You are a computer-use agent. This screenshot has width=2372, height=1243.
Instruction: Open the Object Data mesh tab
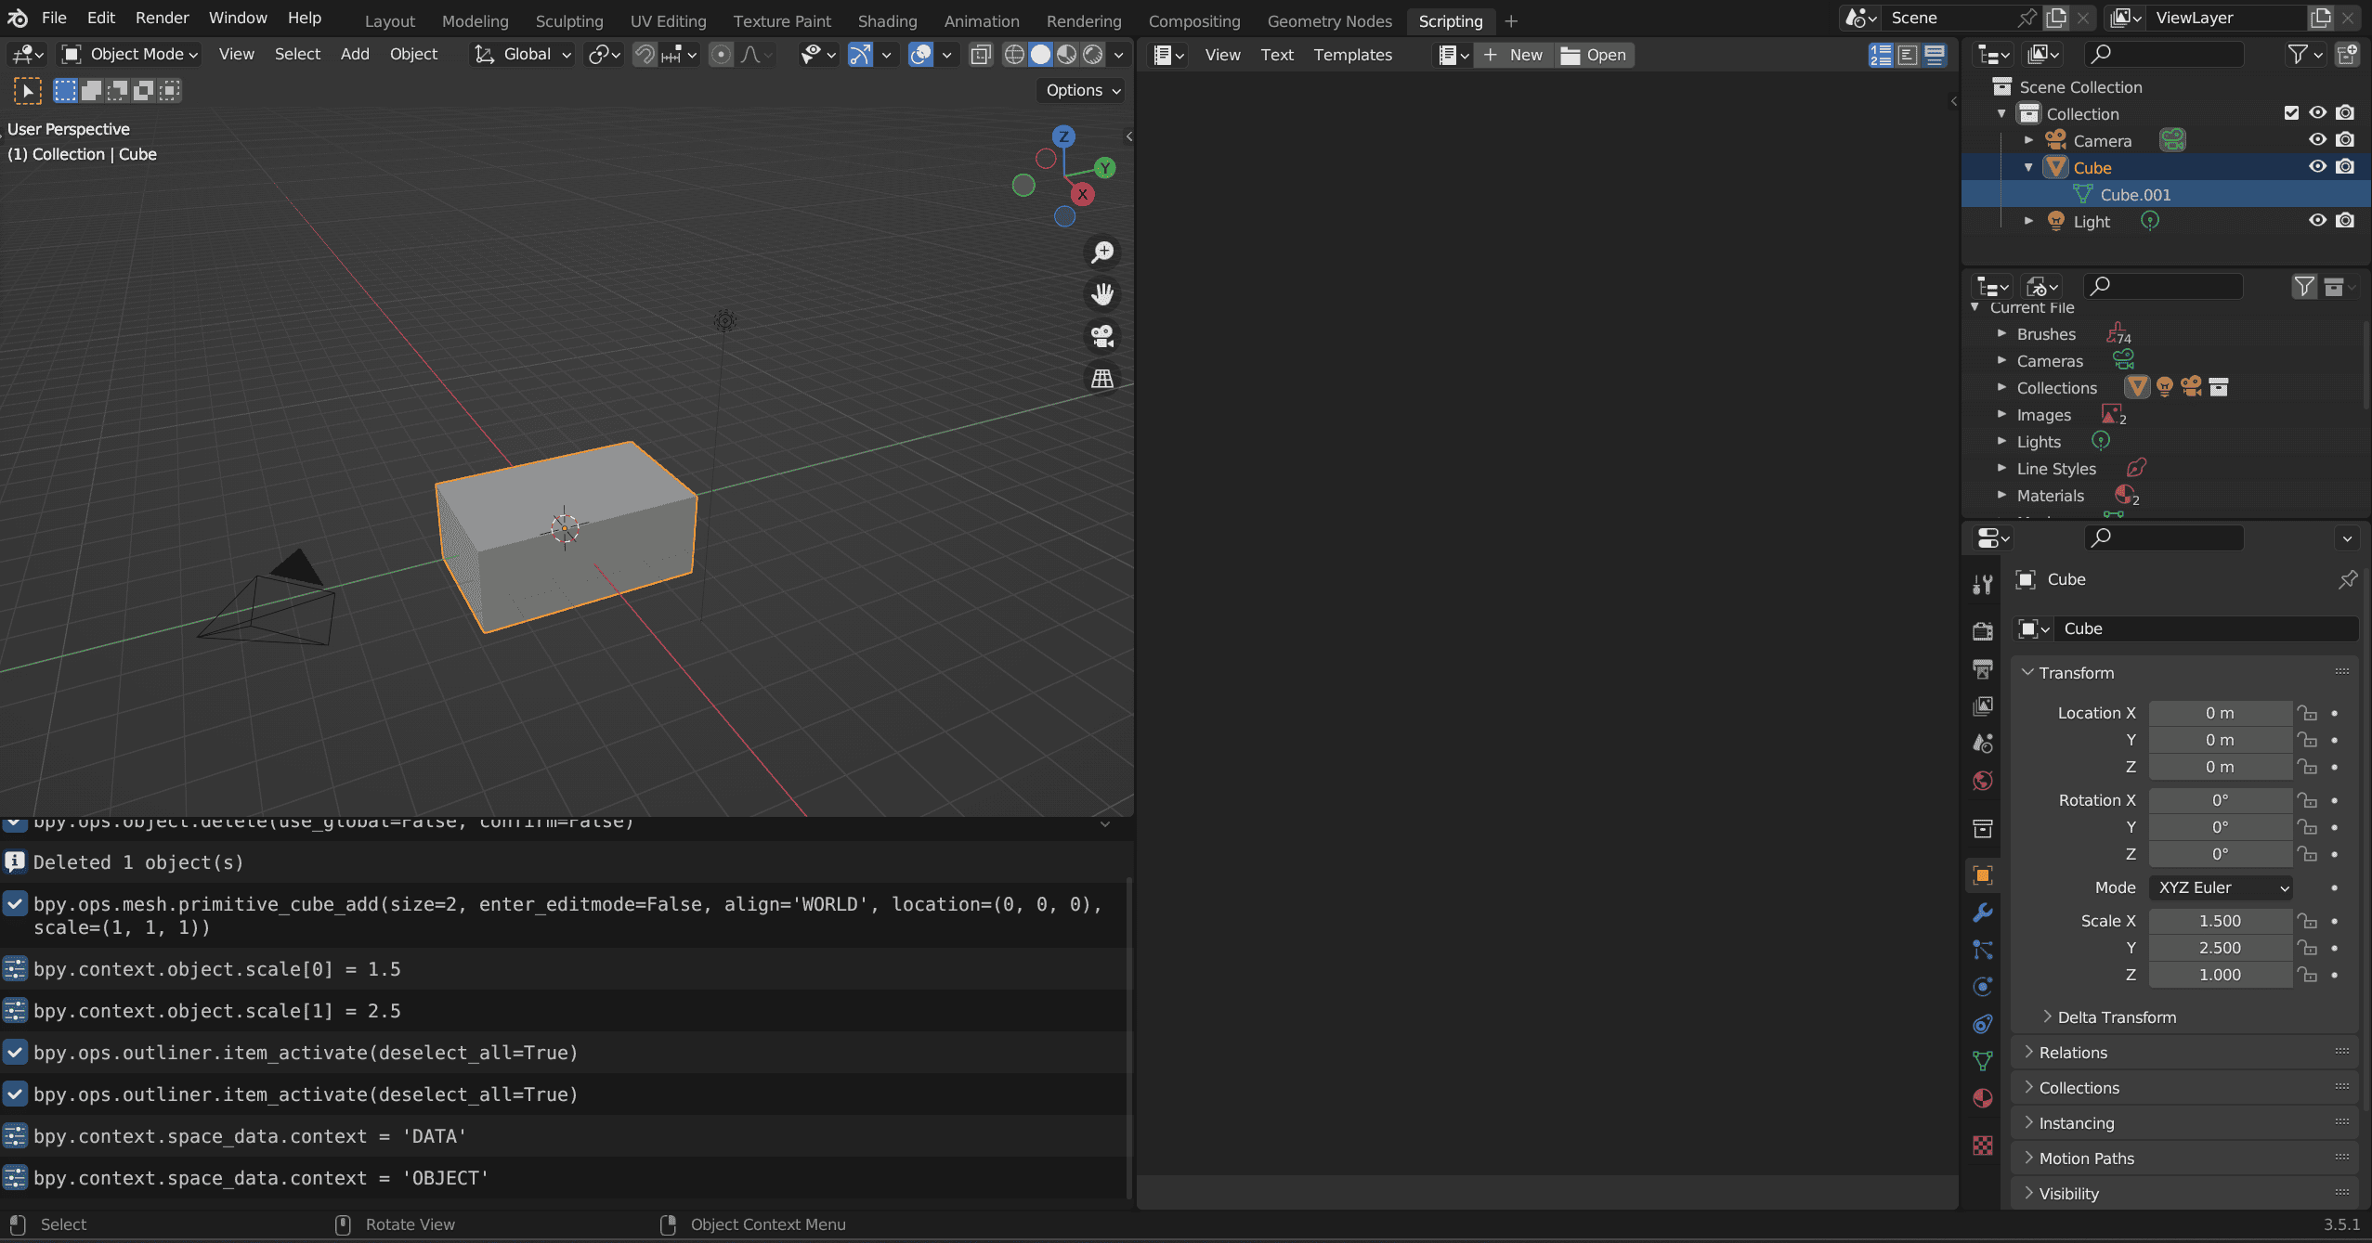[1983, 1061]
